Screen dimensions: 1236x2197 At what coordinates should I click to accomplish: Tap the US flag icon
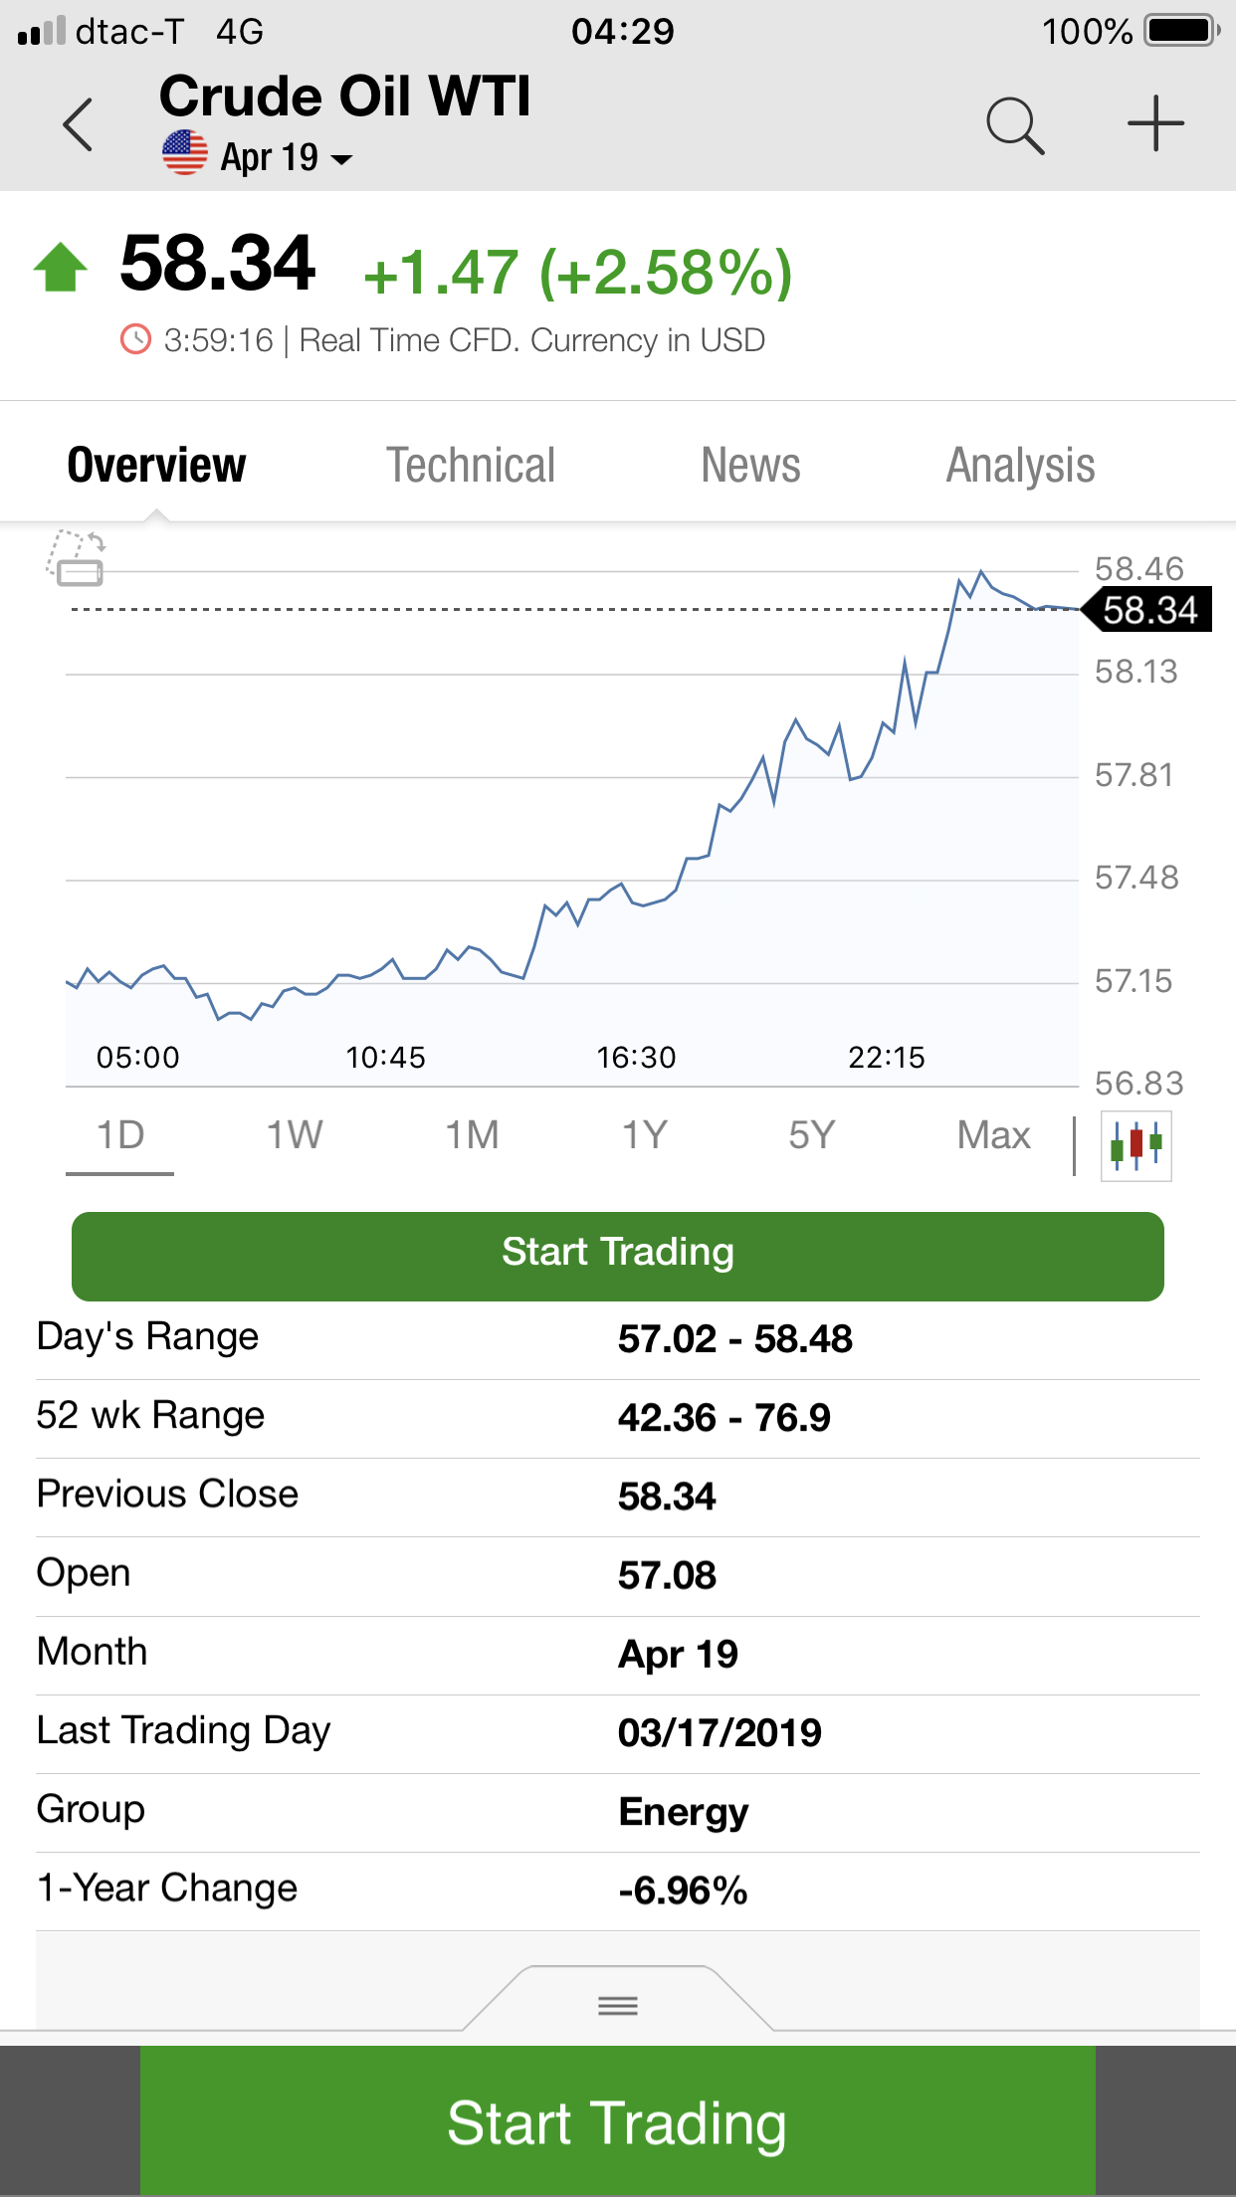point(185,153)
